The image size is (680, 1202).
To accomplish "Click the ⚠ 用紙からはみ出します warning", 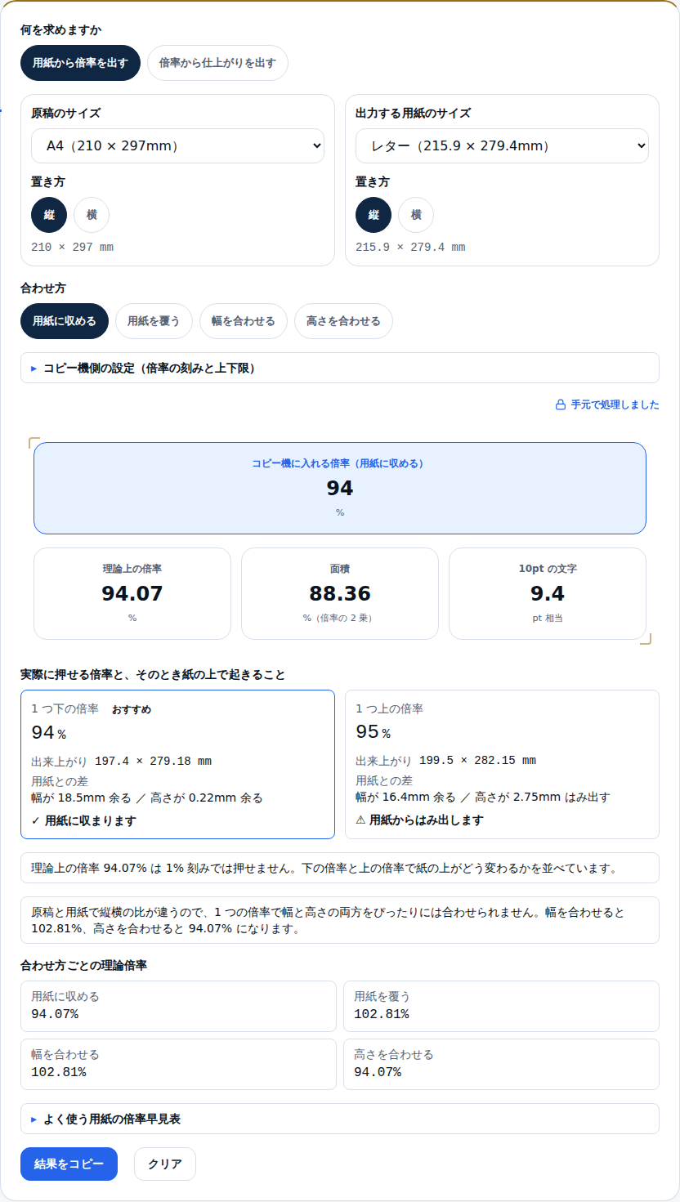I will (x=419, y=820).
